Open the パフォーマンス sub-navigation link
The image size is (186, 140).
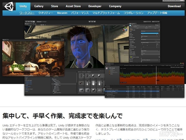tap(80, 13)
